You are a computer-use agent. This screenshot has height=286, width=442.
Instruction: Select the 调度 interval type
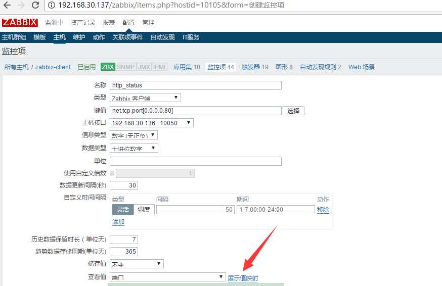pos(144,210)
